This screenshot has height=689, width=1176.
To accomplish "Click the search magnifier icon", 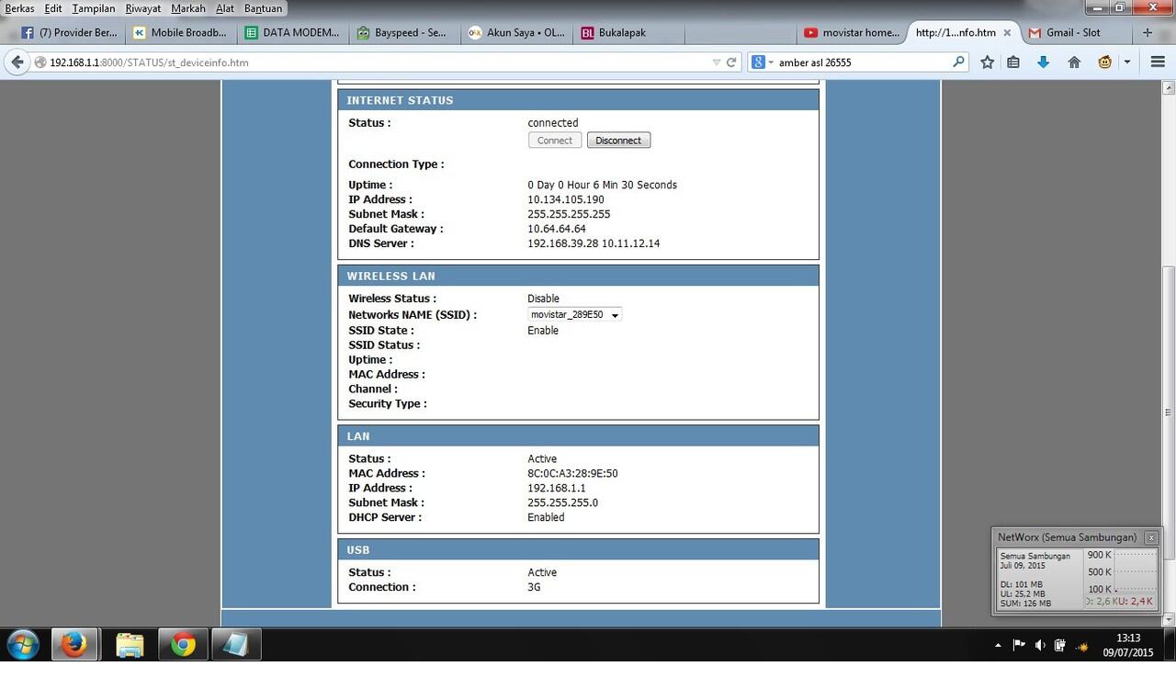I will [x=958, y=62].
